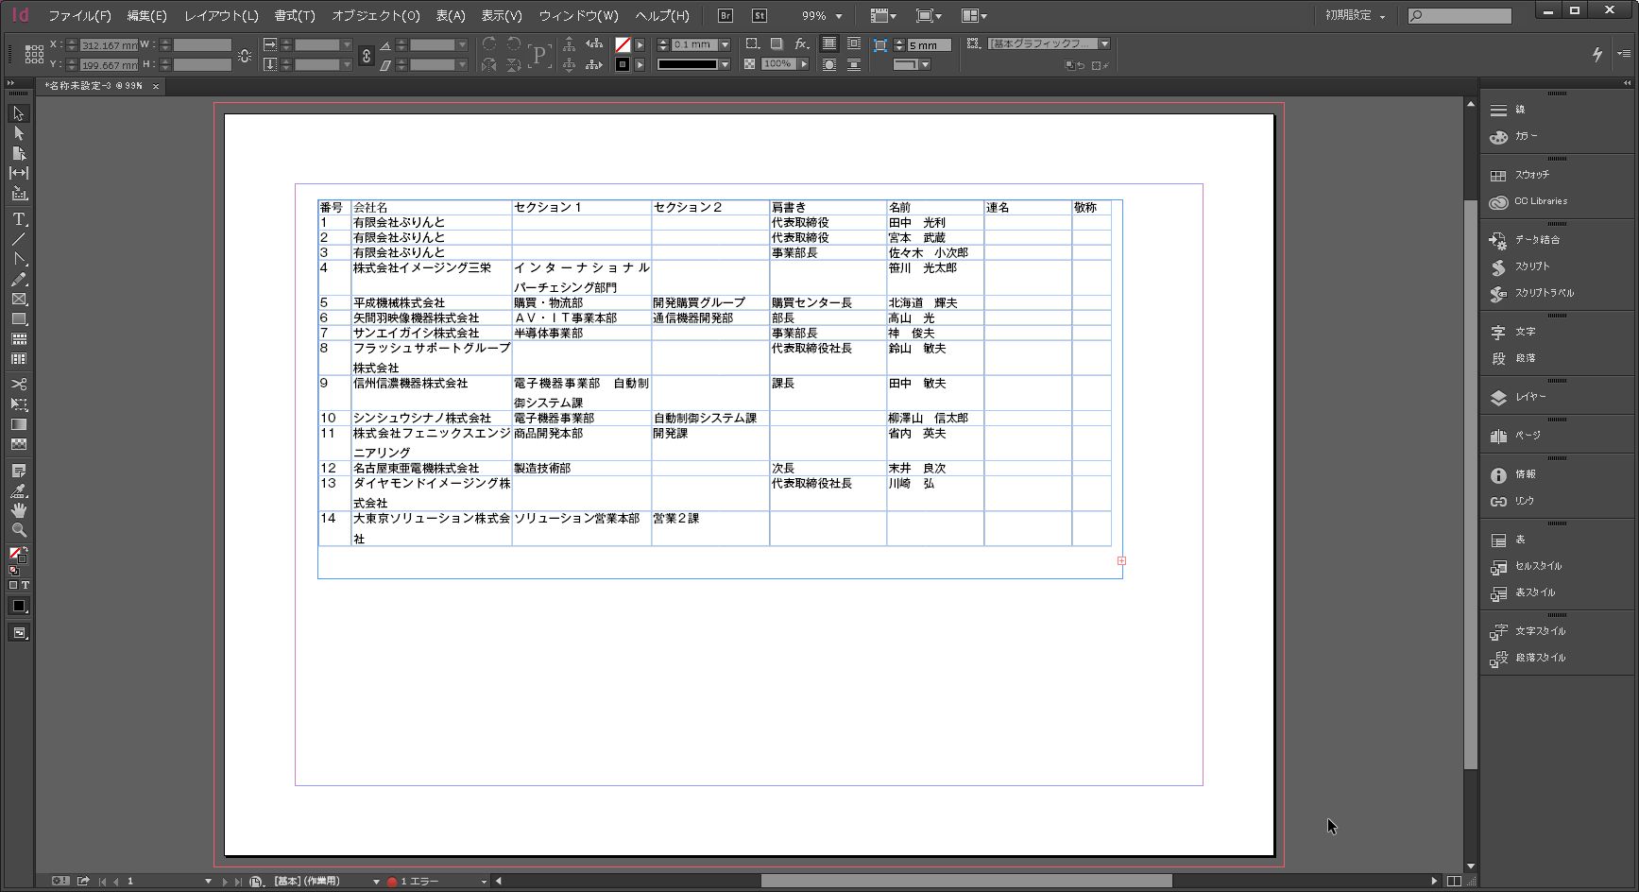Click the search field in application bar
This screenshot has width=1639, height=892.
click(x=1460, y=16)
